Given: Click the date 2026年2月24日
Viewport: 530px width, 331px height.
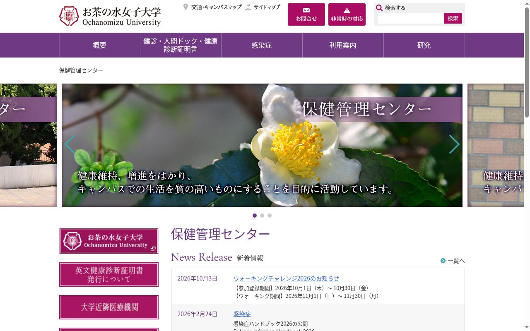Looking at the screenshot, I should (x=198, y=314).
